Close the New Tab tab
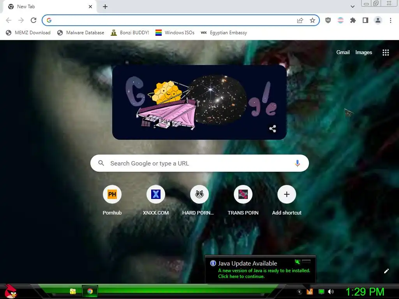 click(90, 7)
